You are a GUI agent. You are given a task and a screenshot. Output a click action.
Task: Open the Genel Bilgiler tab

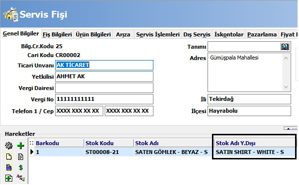coord(21,33)
